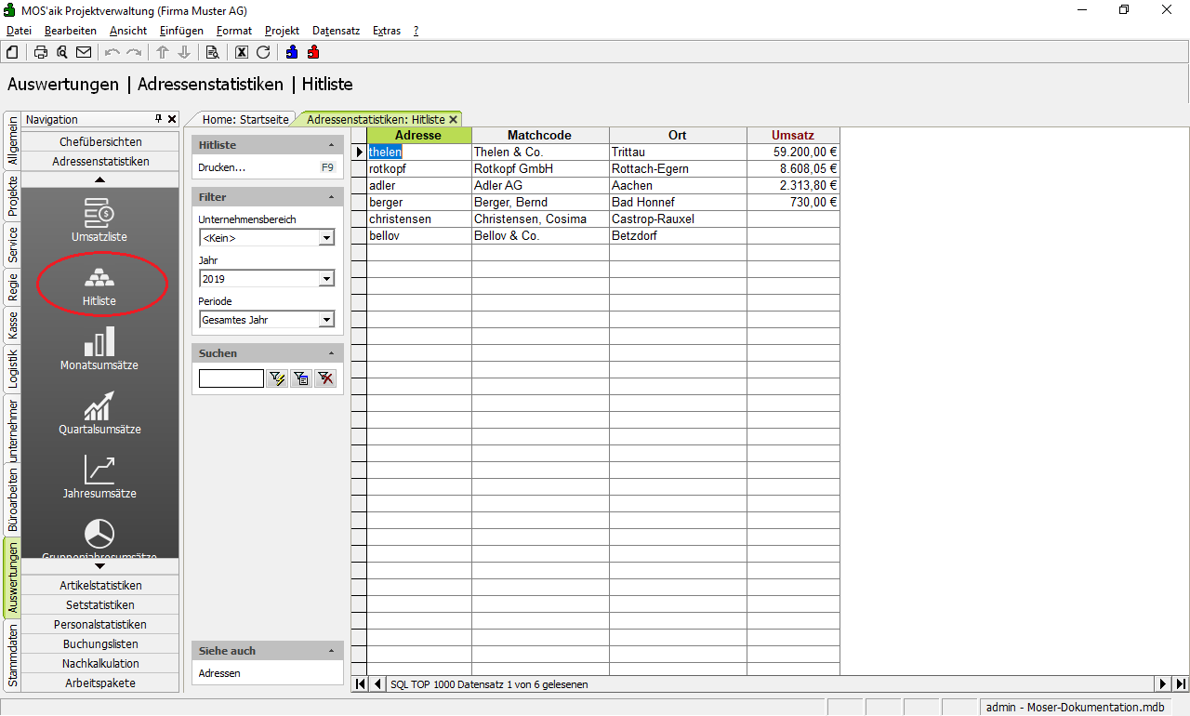Open the Unternehmensbereich dropdown
This screenshot has width=1190, height=716.
325,238
